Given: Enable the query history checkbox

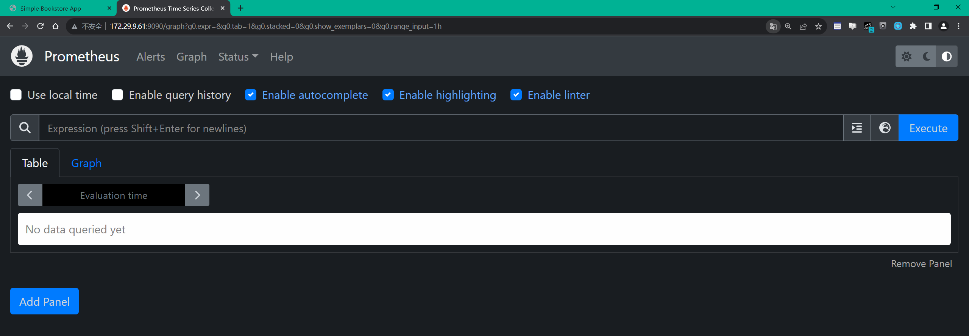Looking at the screenshot, I should coord(117,95).
